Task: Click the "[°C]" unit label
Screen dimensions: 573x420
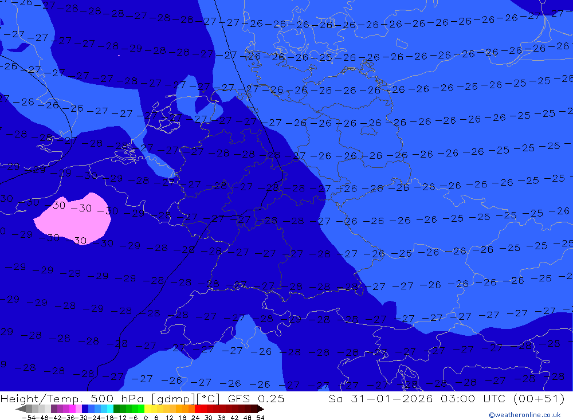Action: click(x=209, y=398)
